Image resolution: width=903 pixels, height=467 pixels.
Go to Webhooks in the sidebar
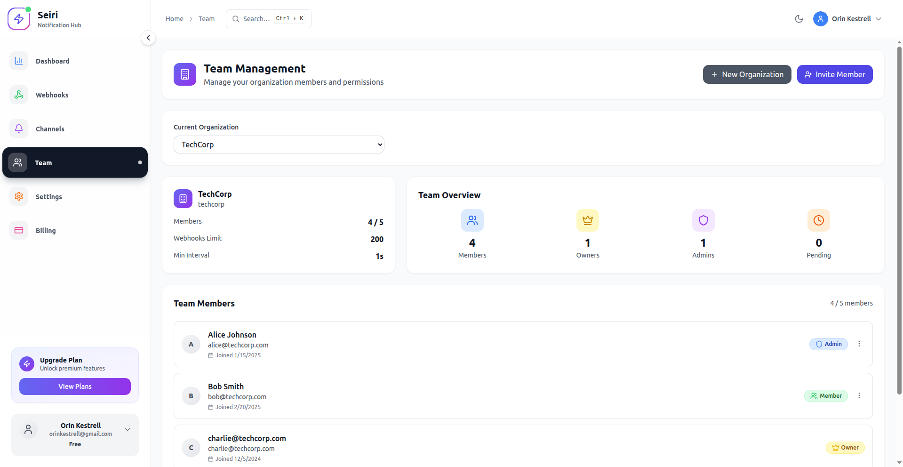52,95
